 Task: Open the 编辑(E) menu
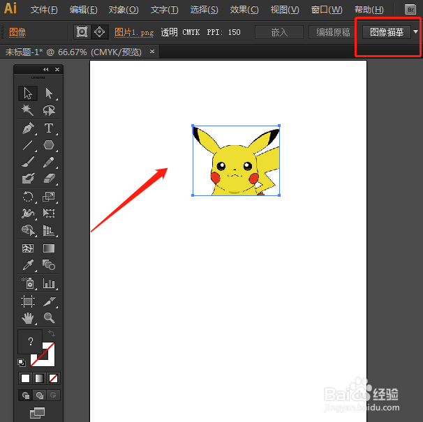pos(83,10)
